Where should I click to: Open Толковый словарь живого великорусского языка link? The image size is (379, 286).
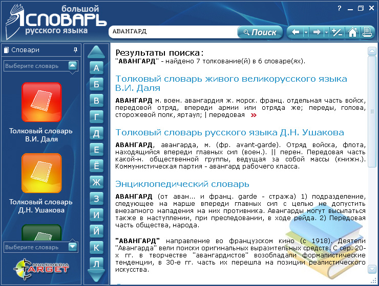pos(231,83)
